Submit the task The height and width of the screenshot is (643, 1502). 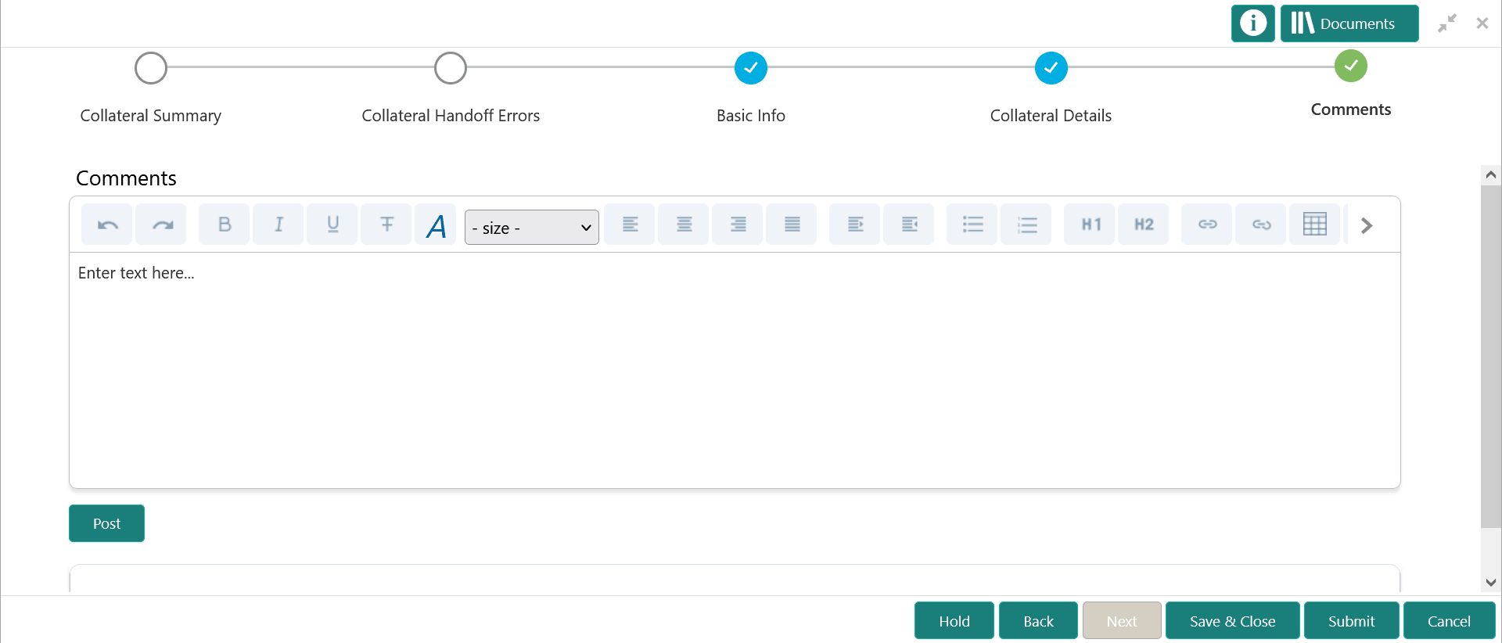pyautogui.click(x=1352, y=621)
